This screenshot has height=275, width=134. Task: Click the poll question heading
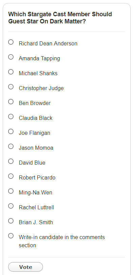60,18
